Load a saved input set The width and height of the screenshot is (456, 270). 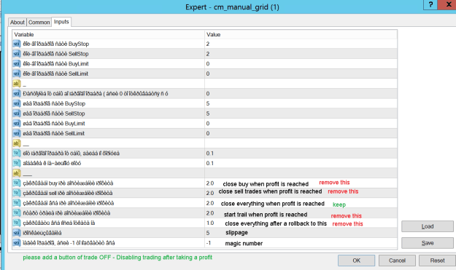[428, 226]
